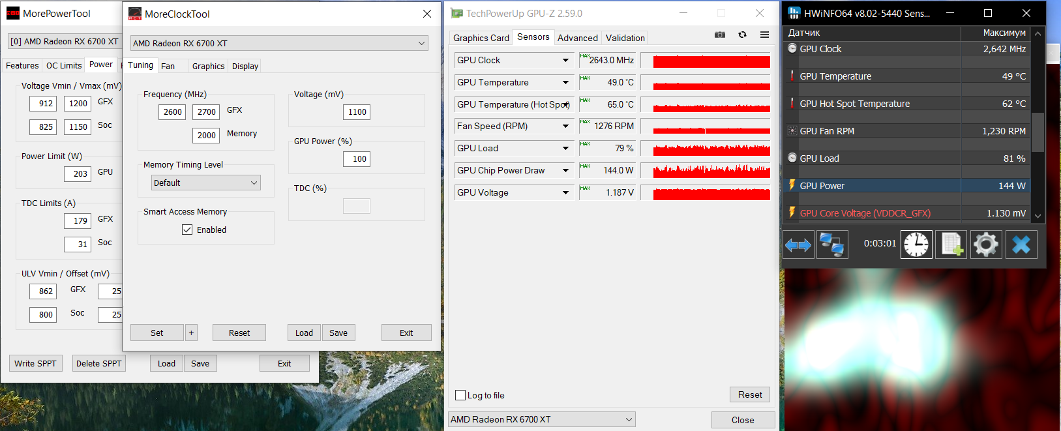Click the Load button in MoreClockTool

pos(304,333)
